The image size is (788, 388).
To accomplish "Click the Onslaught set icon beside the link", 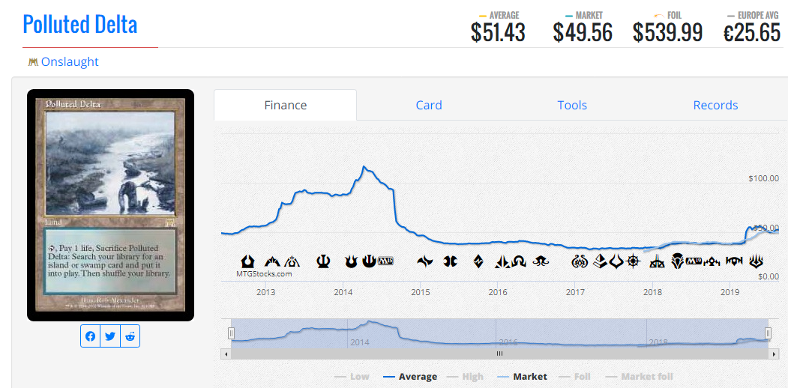I will pos(33,62).
